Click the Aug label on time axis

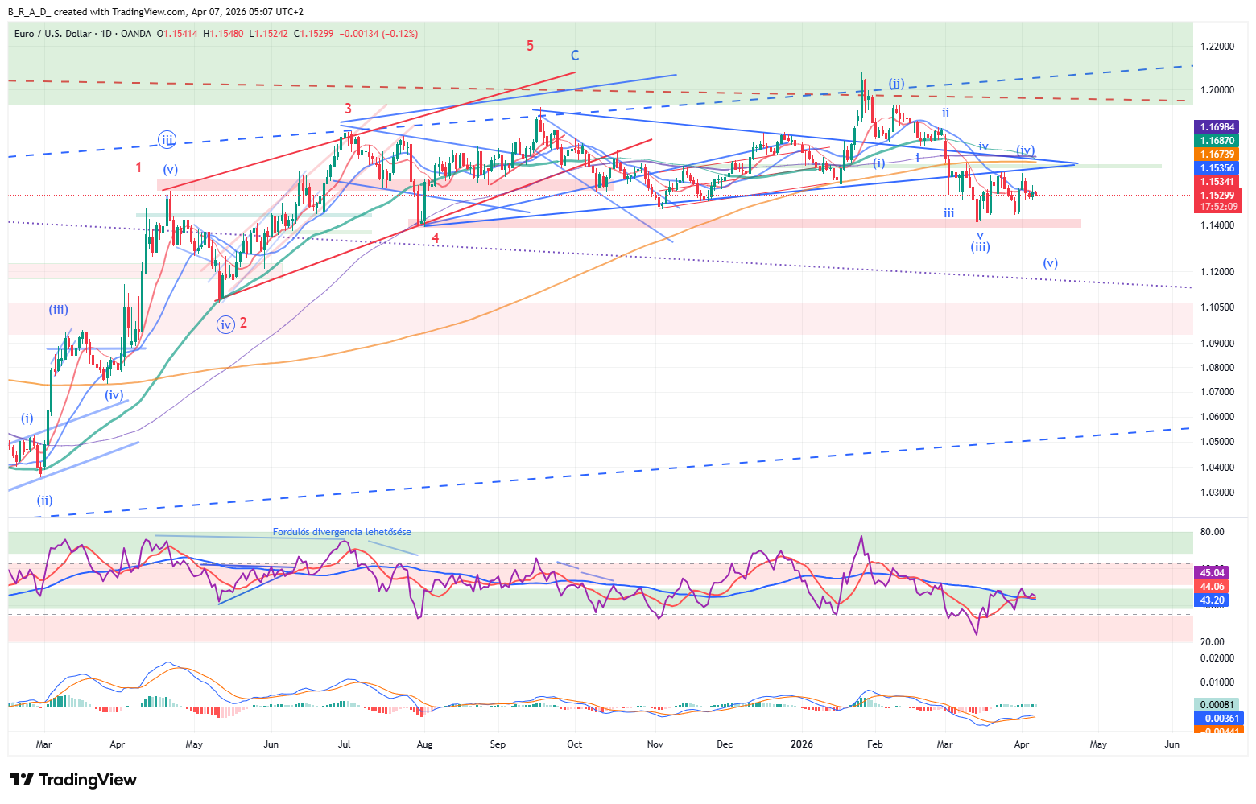click(x=424, y=744)
